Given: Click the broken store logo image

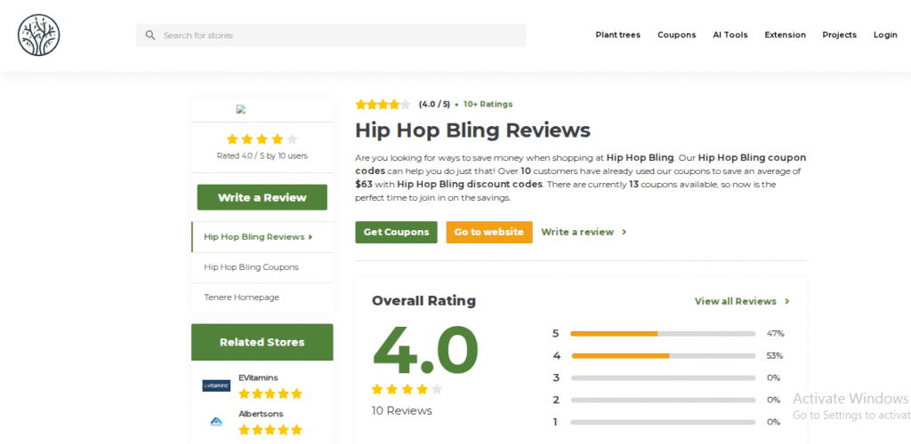Looking at the screenshot, I should (x=240, y=109).
